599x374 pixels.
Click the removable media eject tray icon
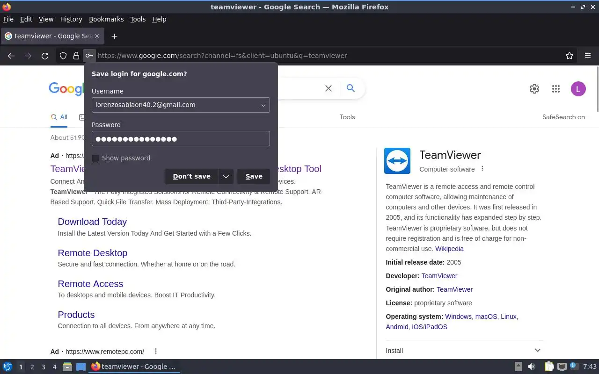coord(519,367)
